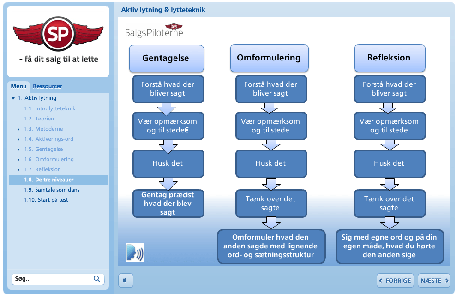Switch to the Ressourcer tab
Viewport: 456px width, 294px height.
(x=48, y=86)
